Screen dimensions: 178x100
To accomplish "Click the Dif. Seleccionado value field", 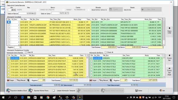I will pyautogui.click(x=82, y=85).
